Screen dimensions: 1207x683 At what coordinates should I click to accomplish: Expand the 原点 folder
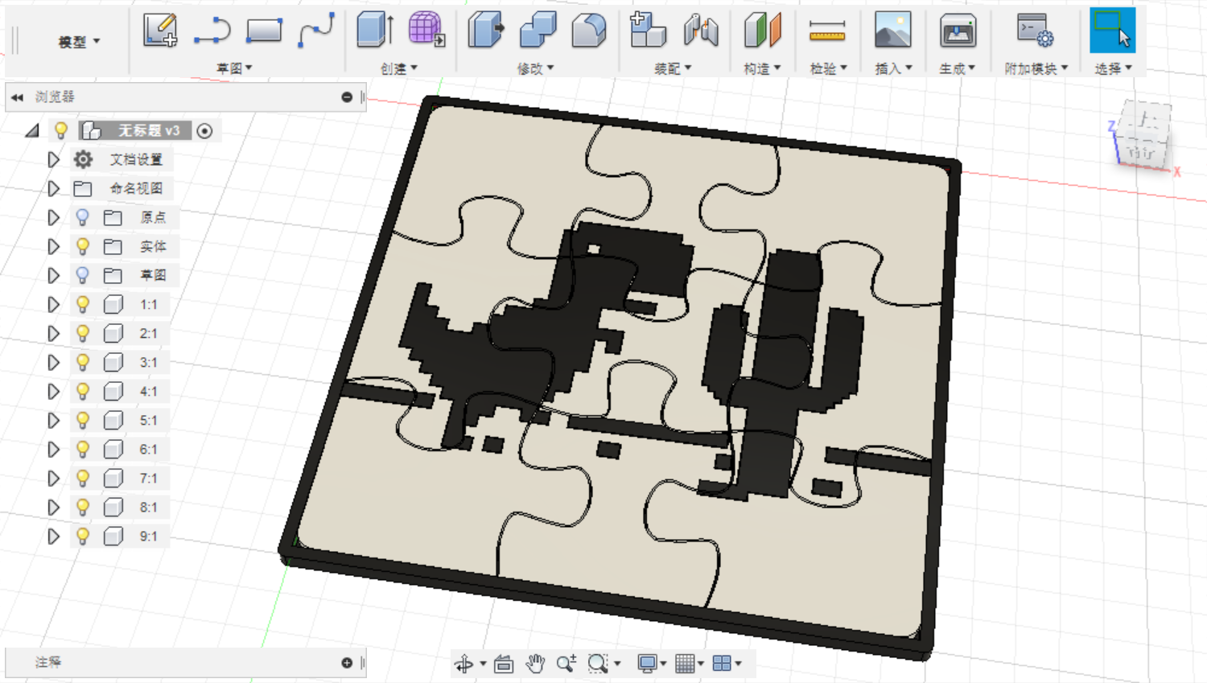53,217
